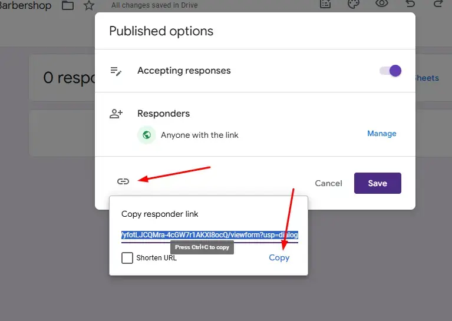Click the folder move icon beside Barbershop title
This screenshot has width=452, height=321.
click(68, 5)
